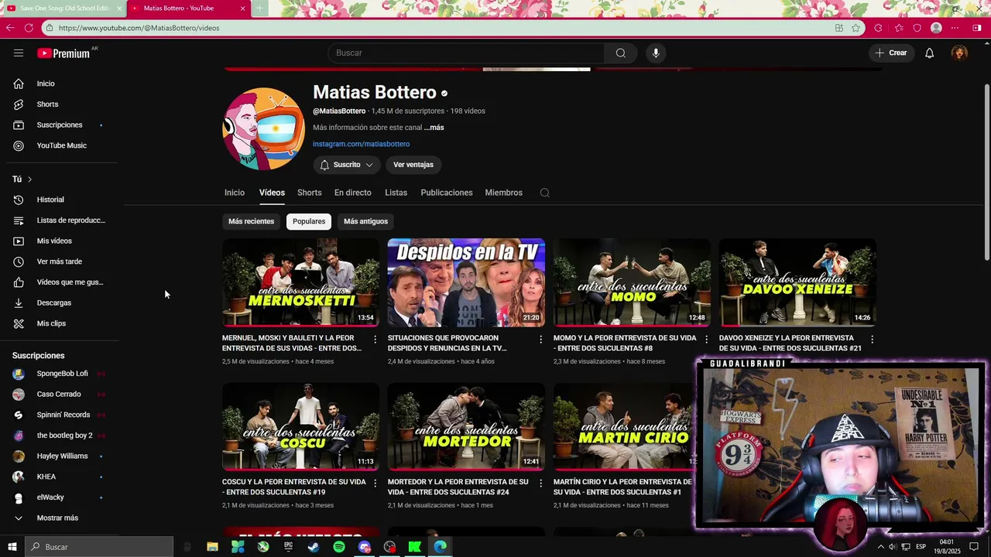Open Spinnin' Records subscription
991x557 pixels.
coord(62,415)
